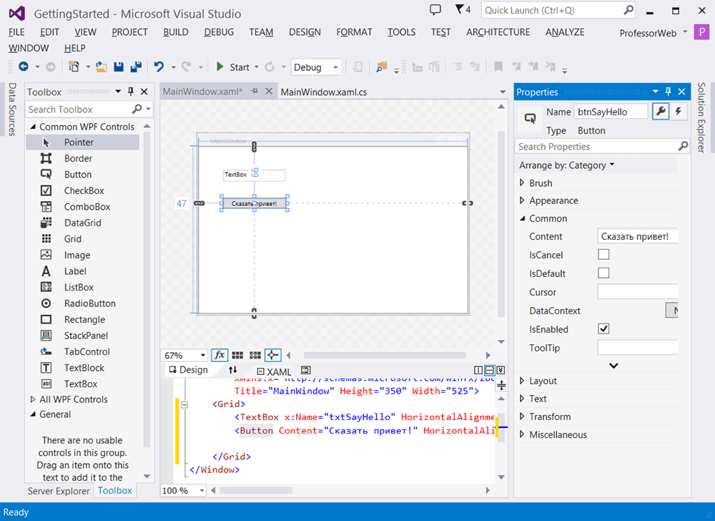Click the Content property value field
This screenshot has width=715, height=521.
click(638, 236)
